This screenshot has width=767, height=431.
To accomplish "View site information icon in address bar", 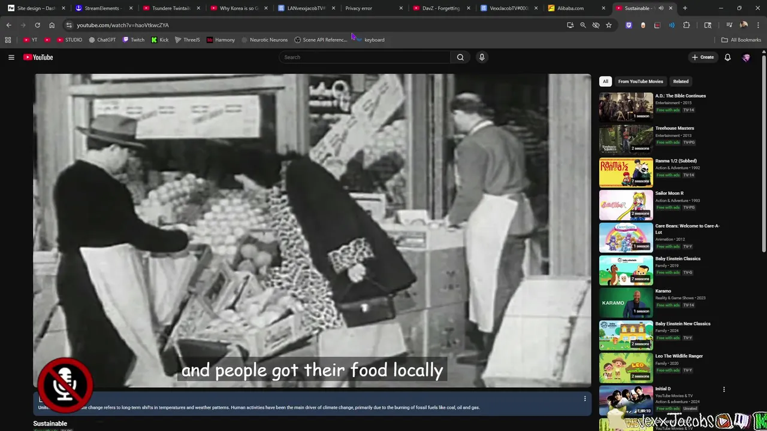I will pyautogui.click(x=69, y=25).
